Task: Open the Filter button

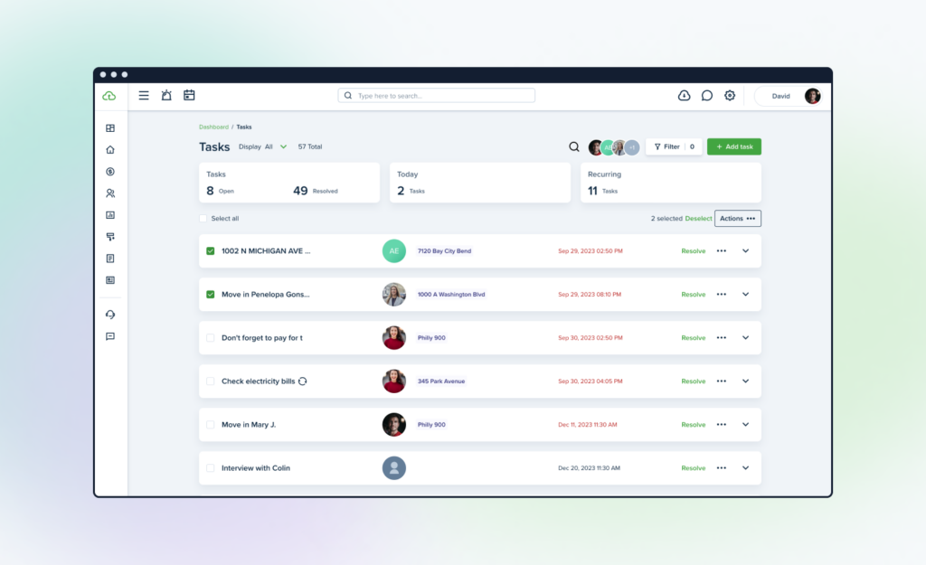Action: pyautogui.click(x=674, y=146)
